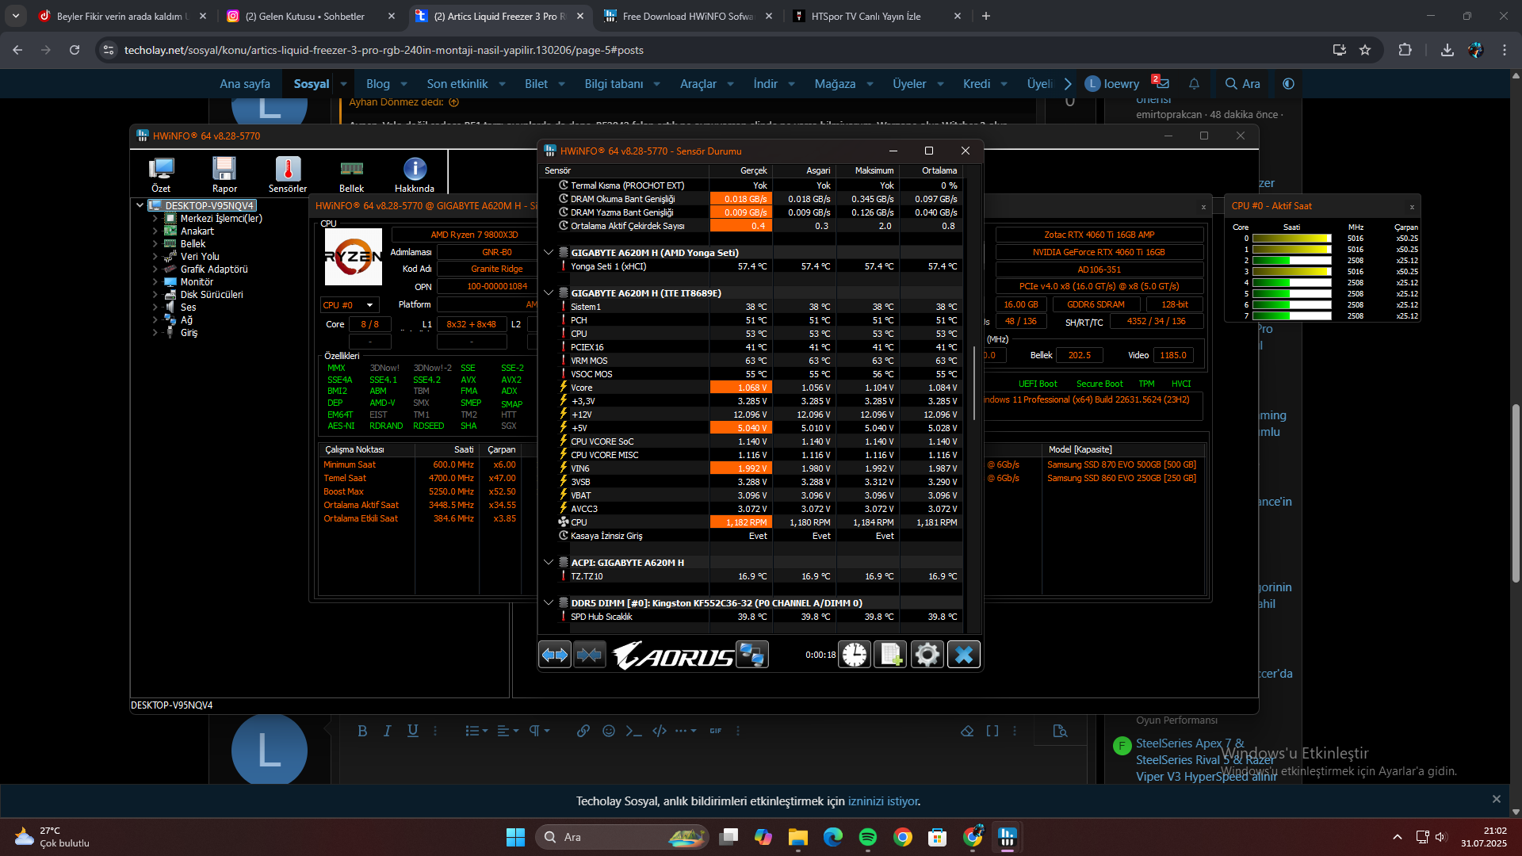Toggle underline formatting in reply editor
The height and width of the screenshot is (856, 1522).
point(412,731)
